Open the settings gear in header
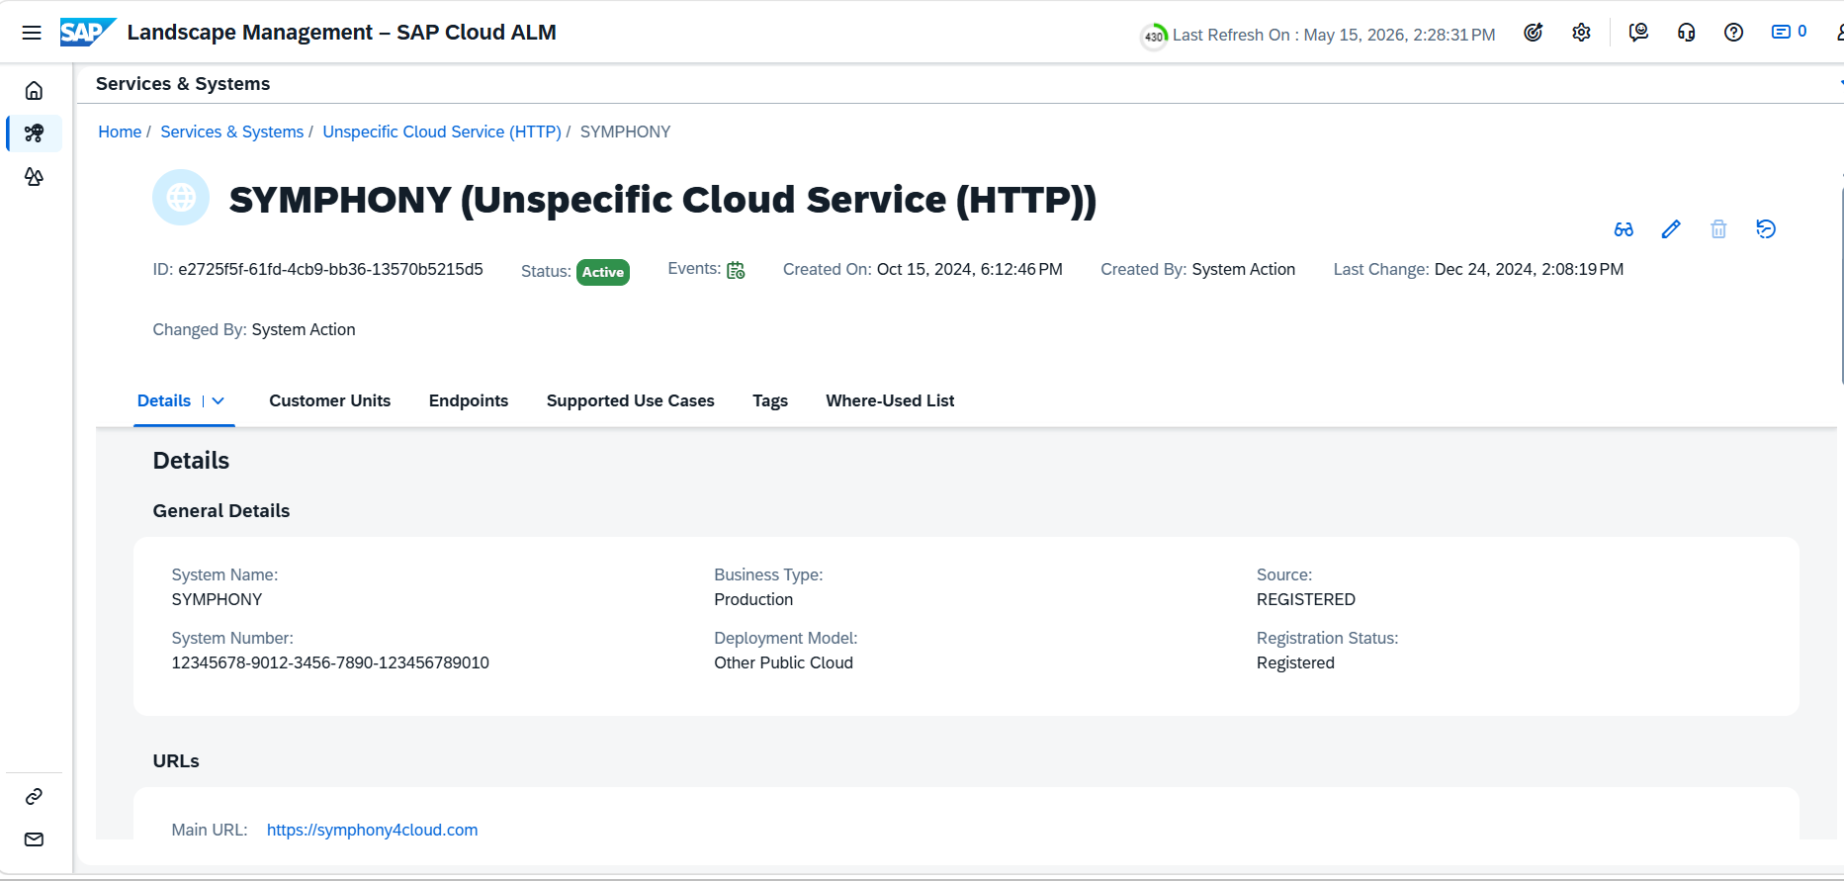Viewport: 1844px width, 881px height. tap(1581, 33)
